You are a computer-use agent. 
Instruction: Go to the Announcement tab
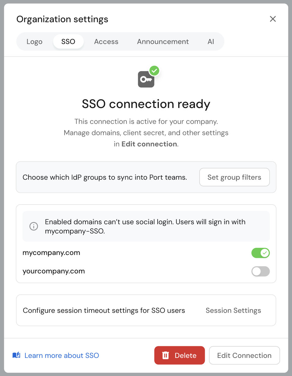tap(163, 42)
